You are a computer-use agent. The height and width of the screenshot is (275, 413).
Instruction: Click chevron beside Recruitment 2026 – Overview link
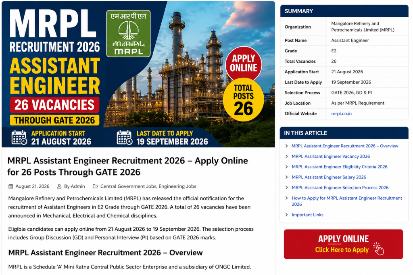point(287,146)
